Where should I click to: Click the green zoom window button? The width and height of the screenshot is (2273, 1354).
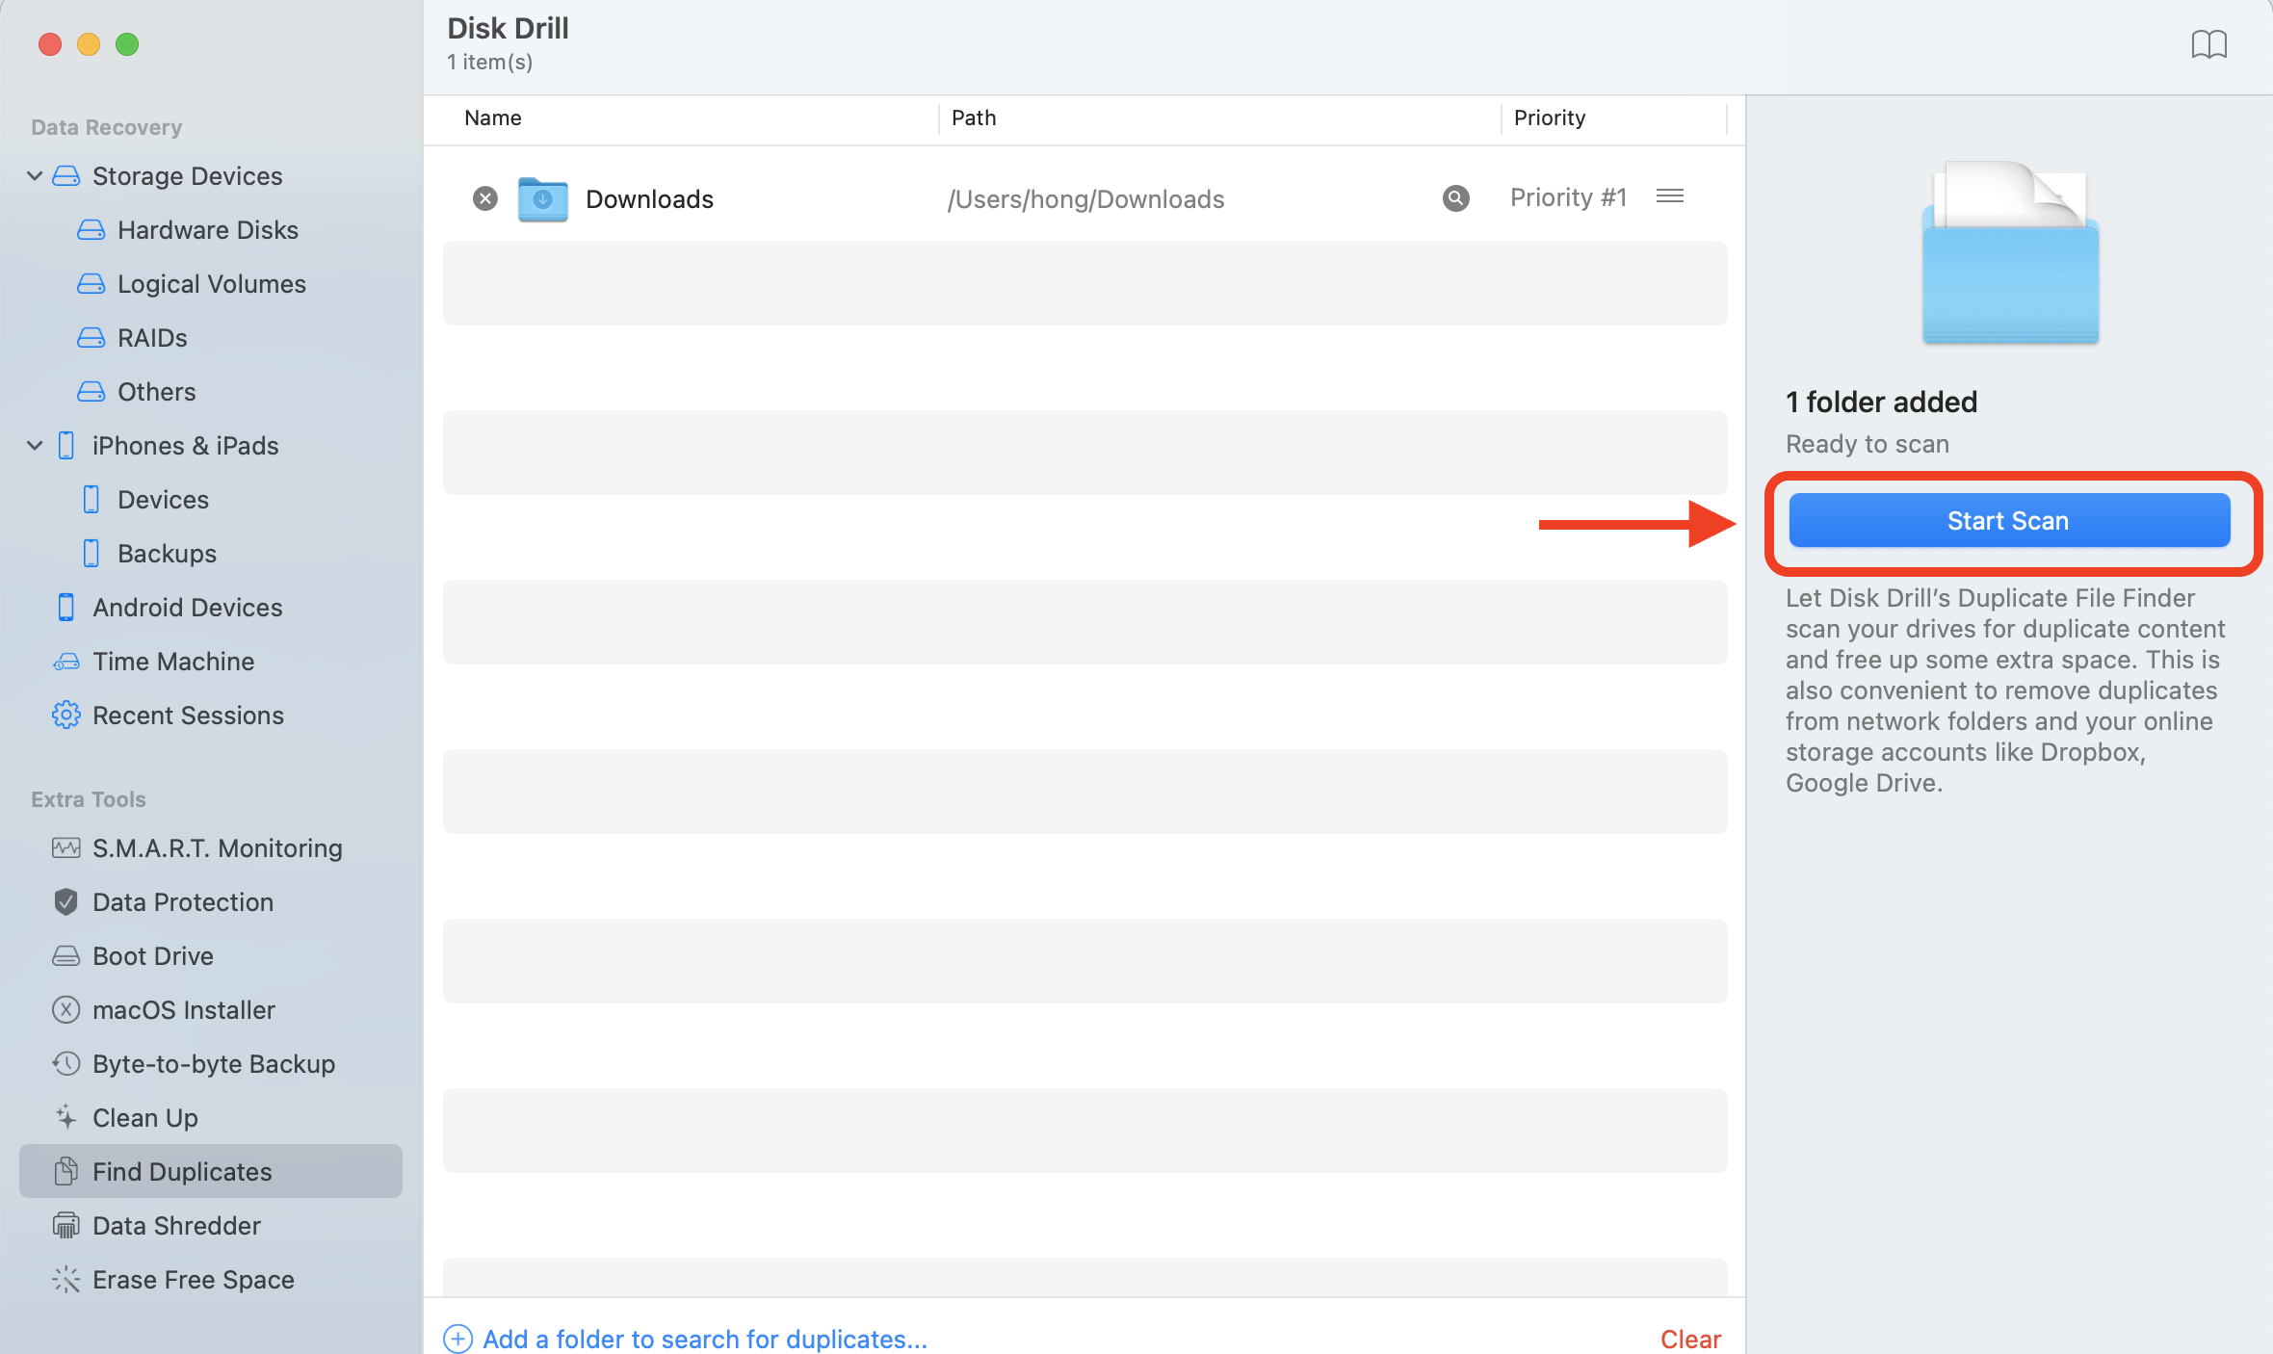pos(127,44)
